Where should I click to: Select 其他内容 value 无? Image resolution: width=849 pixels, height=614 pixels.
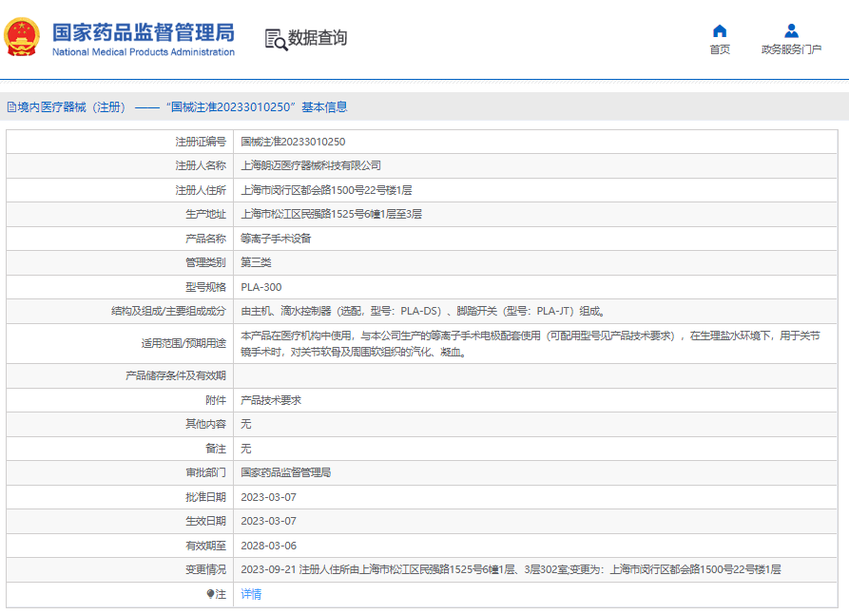[x=246, y=424]
